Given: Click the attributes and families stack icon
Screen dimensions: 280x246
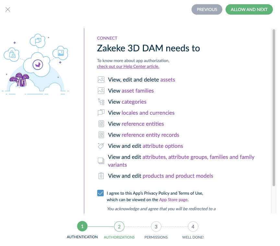Looking at the screenshot, I should 101,161.
